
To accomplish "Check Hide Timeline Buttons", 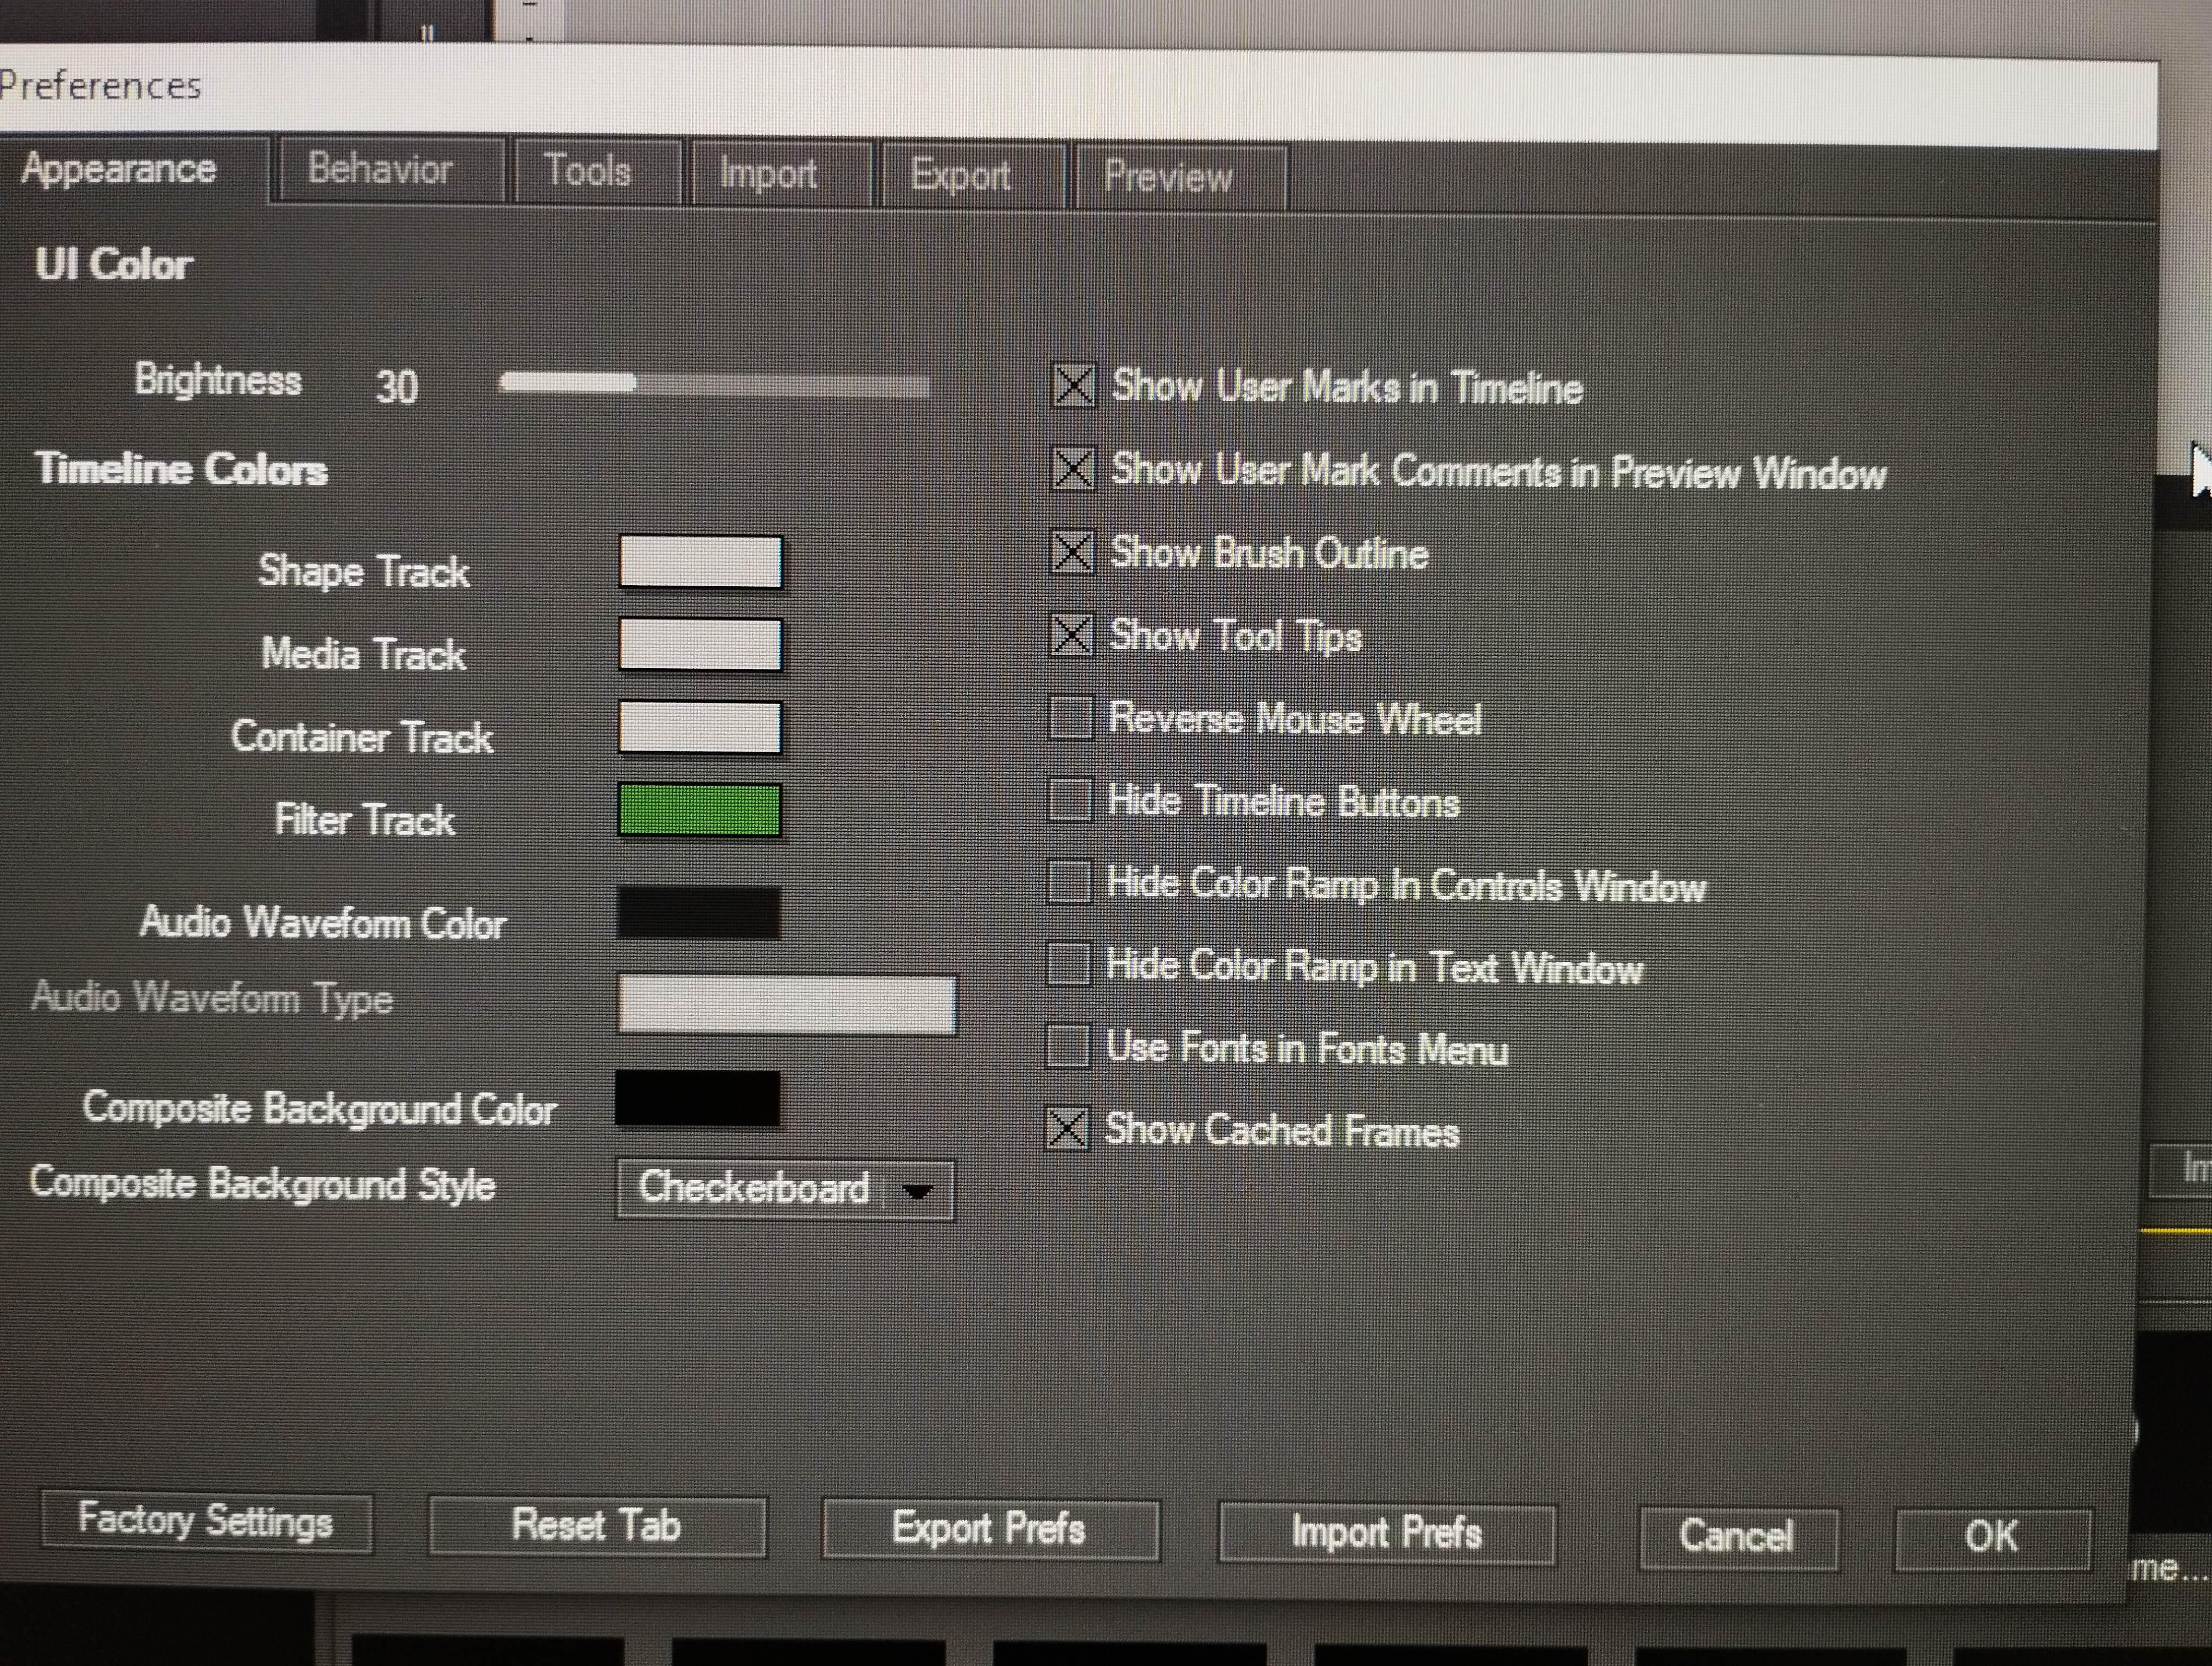I will pyautogui.click(x=1070, y=800).
